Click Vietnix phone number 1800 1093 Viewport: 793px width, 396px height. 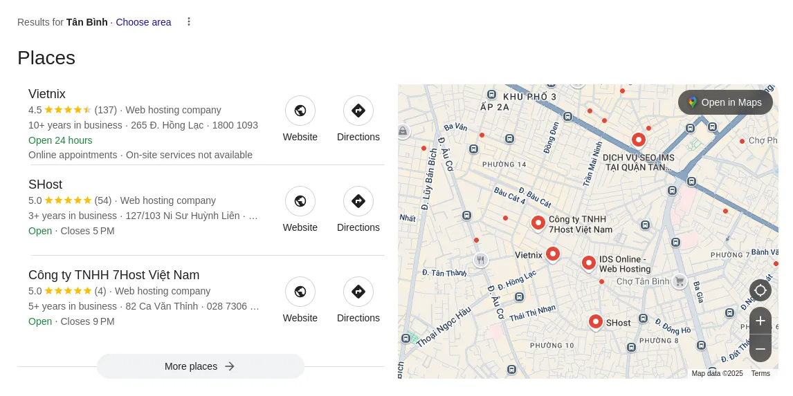(235, 125)
